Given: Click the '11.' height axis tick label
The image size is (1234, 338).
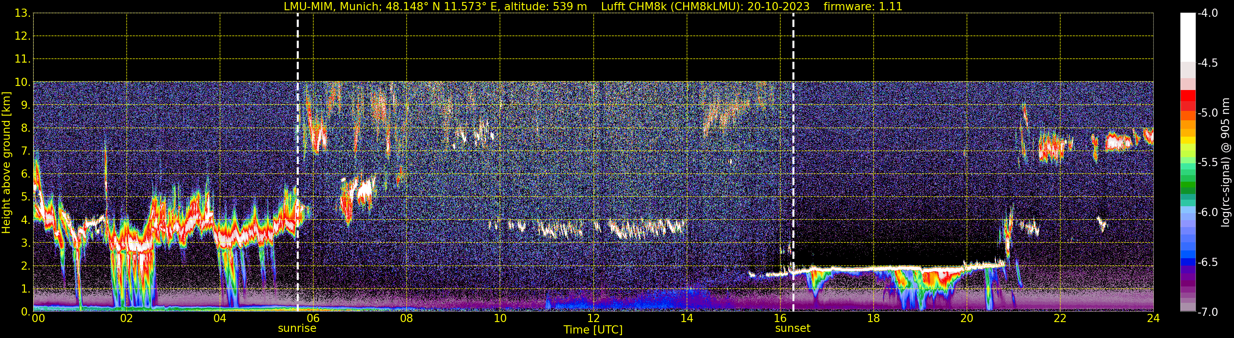Looking at the screenshot, I should tap(23, 59).
